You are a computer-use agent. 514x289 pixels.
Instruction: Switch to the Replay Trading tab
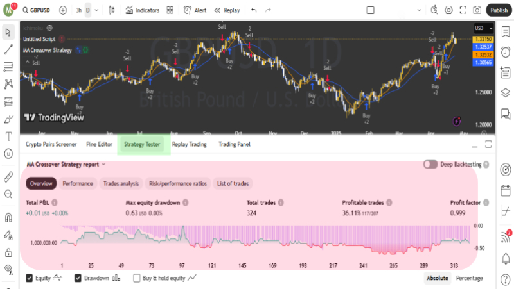[x=190, y=144]
